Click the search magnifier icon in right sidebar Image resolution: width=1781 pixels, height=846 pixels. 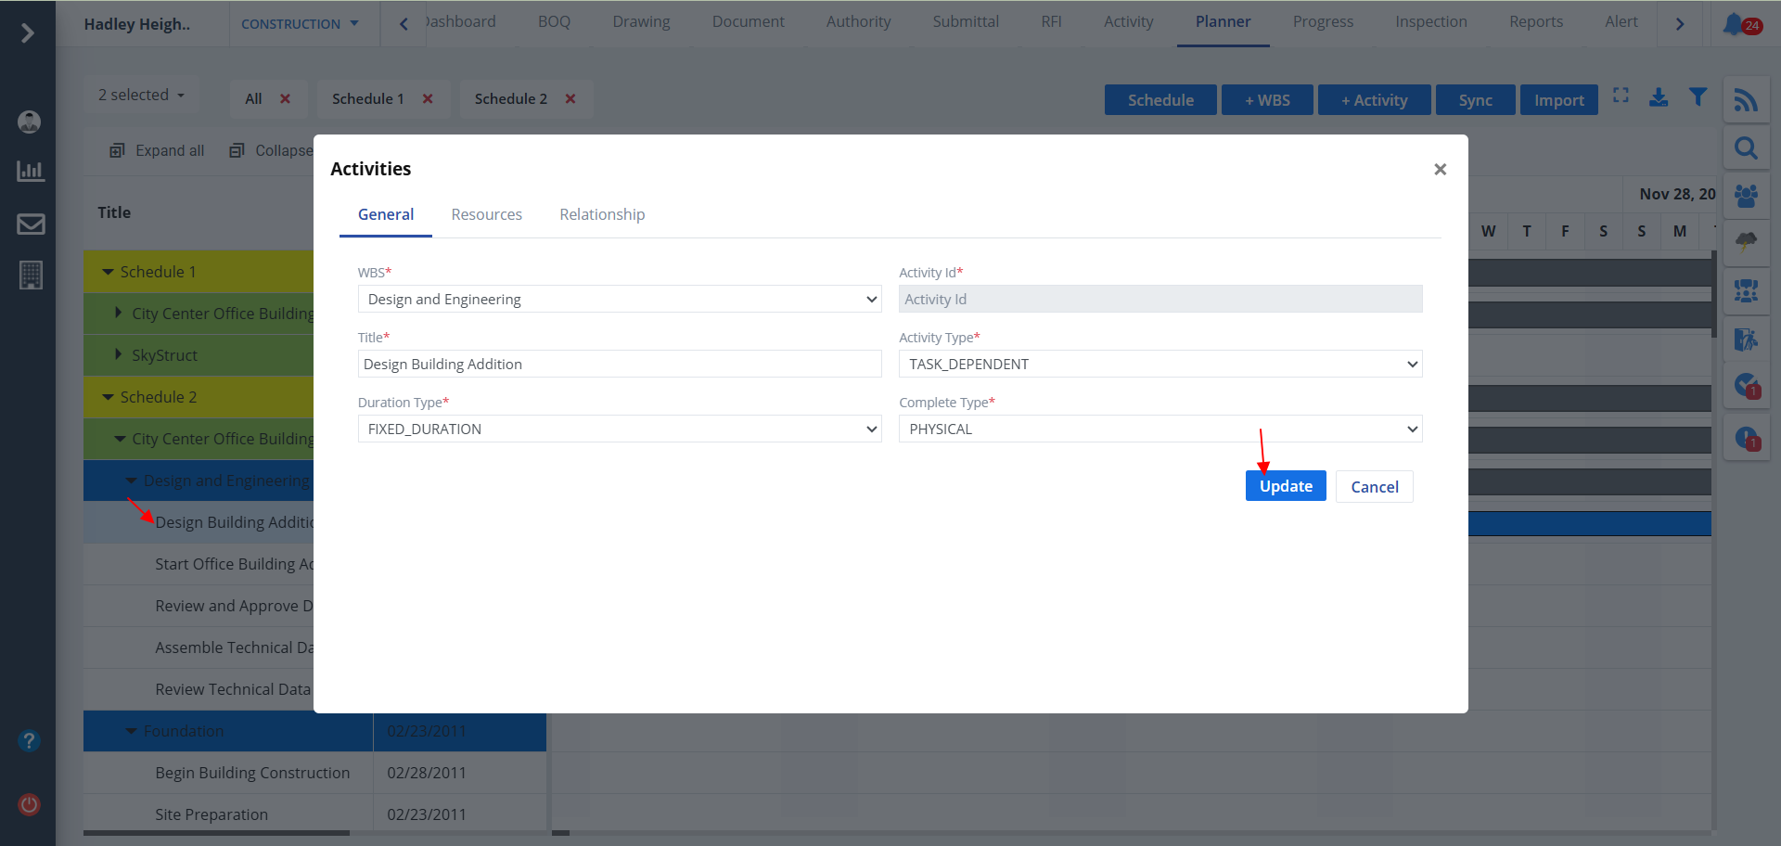pyautogui.click(x=1746, y=148)
